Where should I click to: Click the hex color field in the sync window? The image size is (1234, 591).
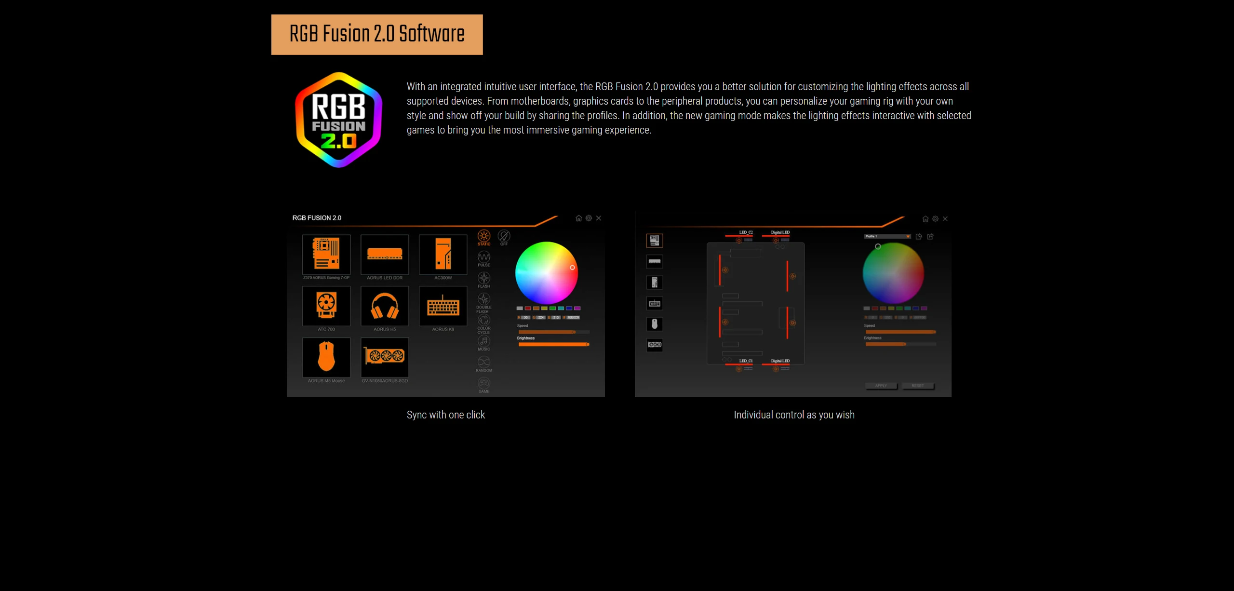573,318
